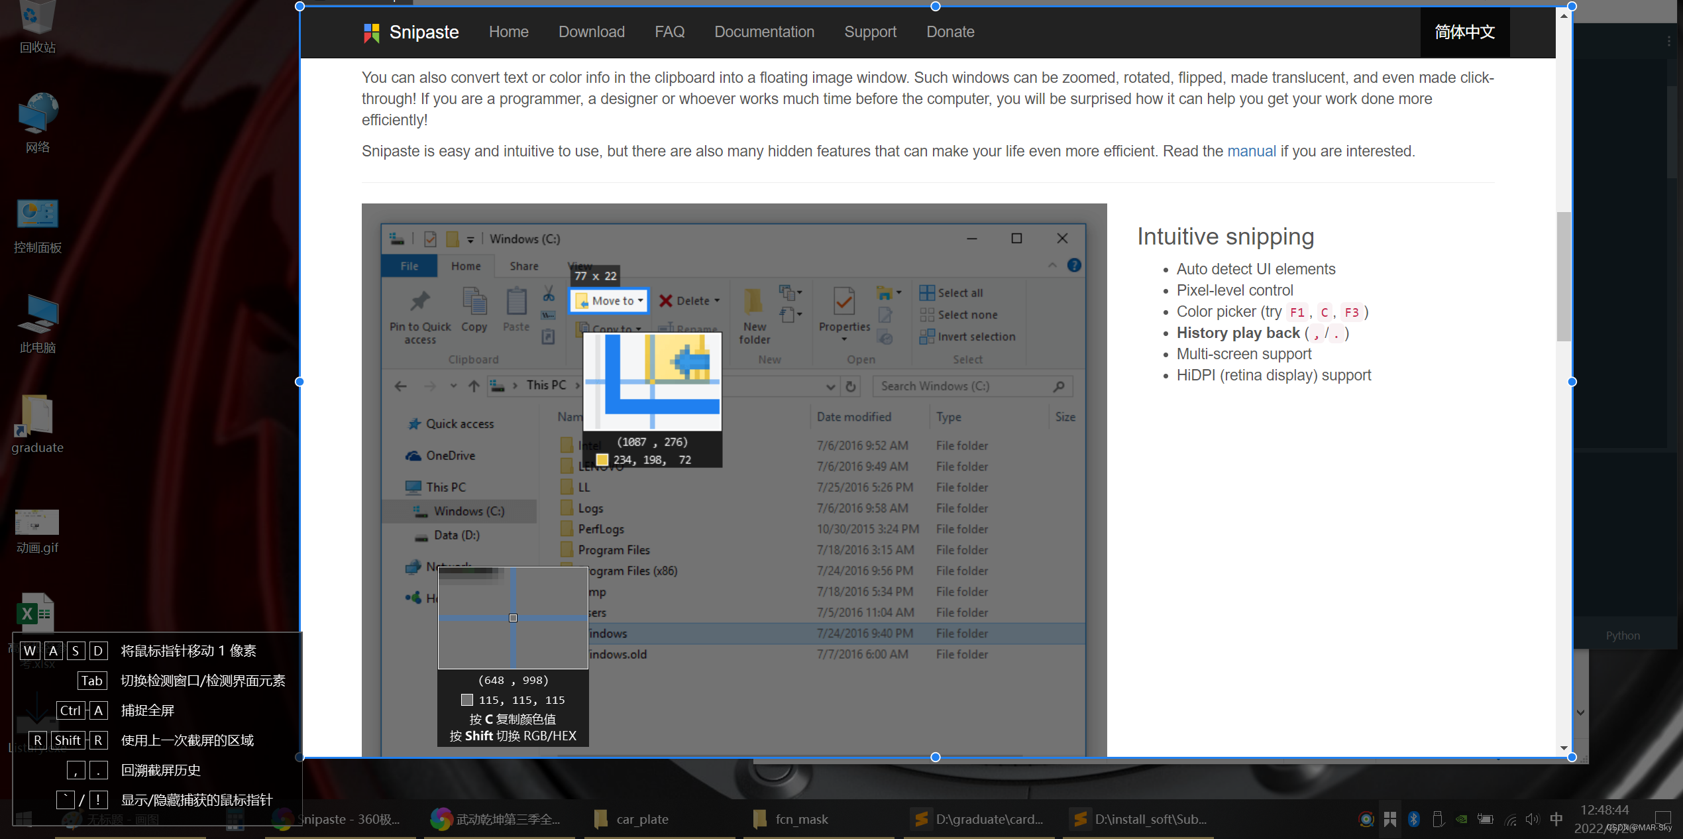Expand the Quick access tree item
This screenshot has width=1683, height=839.
397,423
